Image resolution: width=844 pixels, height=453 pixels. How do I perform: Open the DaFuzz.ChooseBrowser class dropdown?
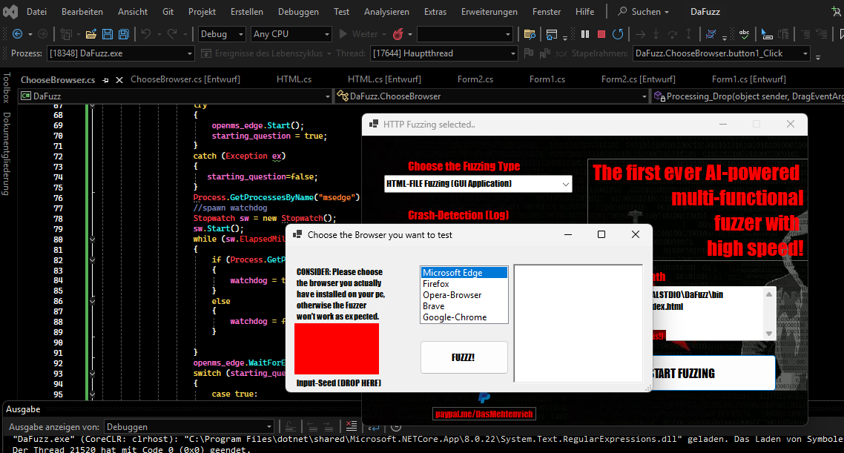click(492, 96)
